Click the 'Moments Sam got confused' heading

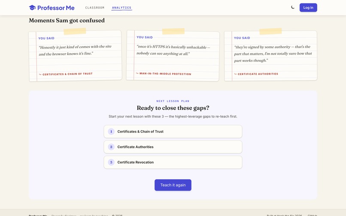pyautogui.click(x=67, y=21)
